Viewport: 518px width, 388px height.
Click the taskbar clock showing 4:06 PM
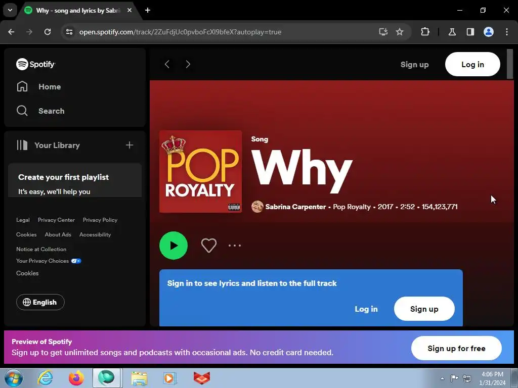(492, 378)
